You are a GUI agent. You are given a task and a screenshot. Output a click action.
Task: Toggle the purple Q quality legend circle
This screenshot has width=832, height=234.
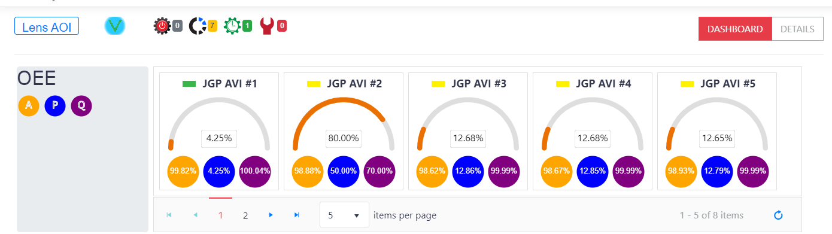pyautogui.click(x=81, y=106)
